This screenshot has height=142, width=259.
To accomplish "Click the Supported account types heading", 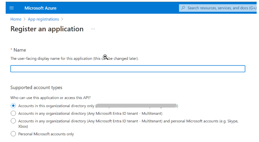I will (x=36, y=87).
